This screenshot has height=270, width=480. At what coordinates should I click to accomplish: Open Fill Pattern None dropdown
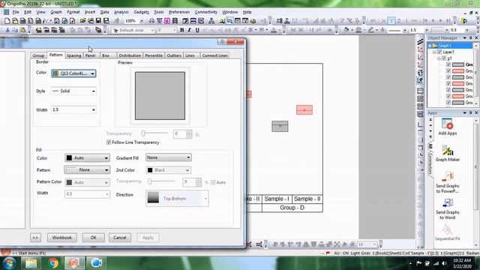pyautogui.click(x=87, y=170)
